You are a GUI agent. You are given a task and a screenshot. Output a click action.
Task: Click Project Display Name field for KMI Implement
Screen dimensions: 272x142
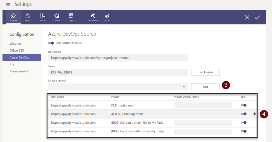click(203, 105)
